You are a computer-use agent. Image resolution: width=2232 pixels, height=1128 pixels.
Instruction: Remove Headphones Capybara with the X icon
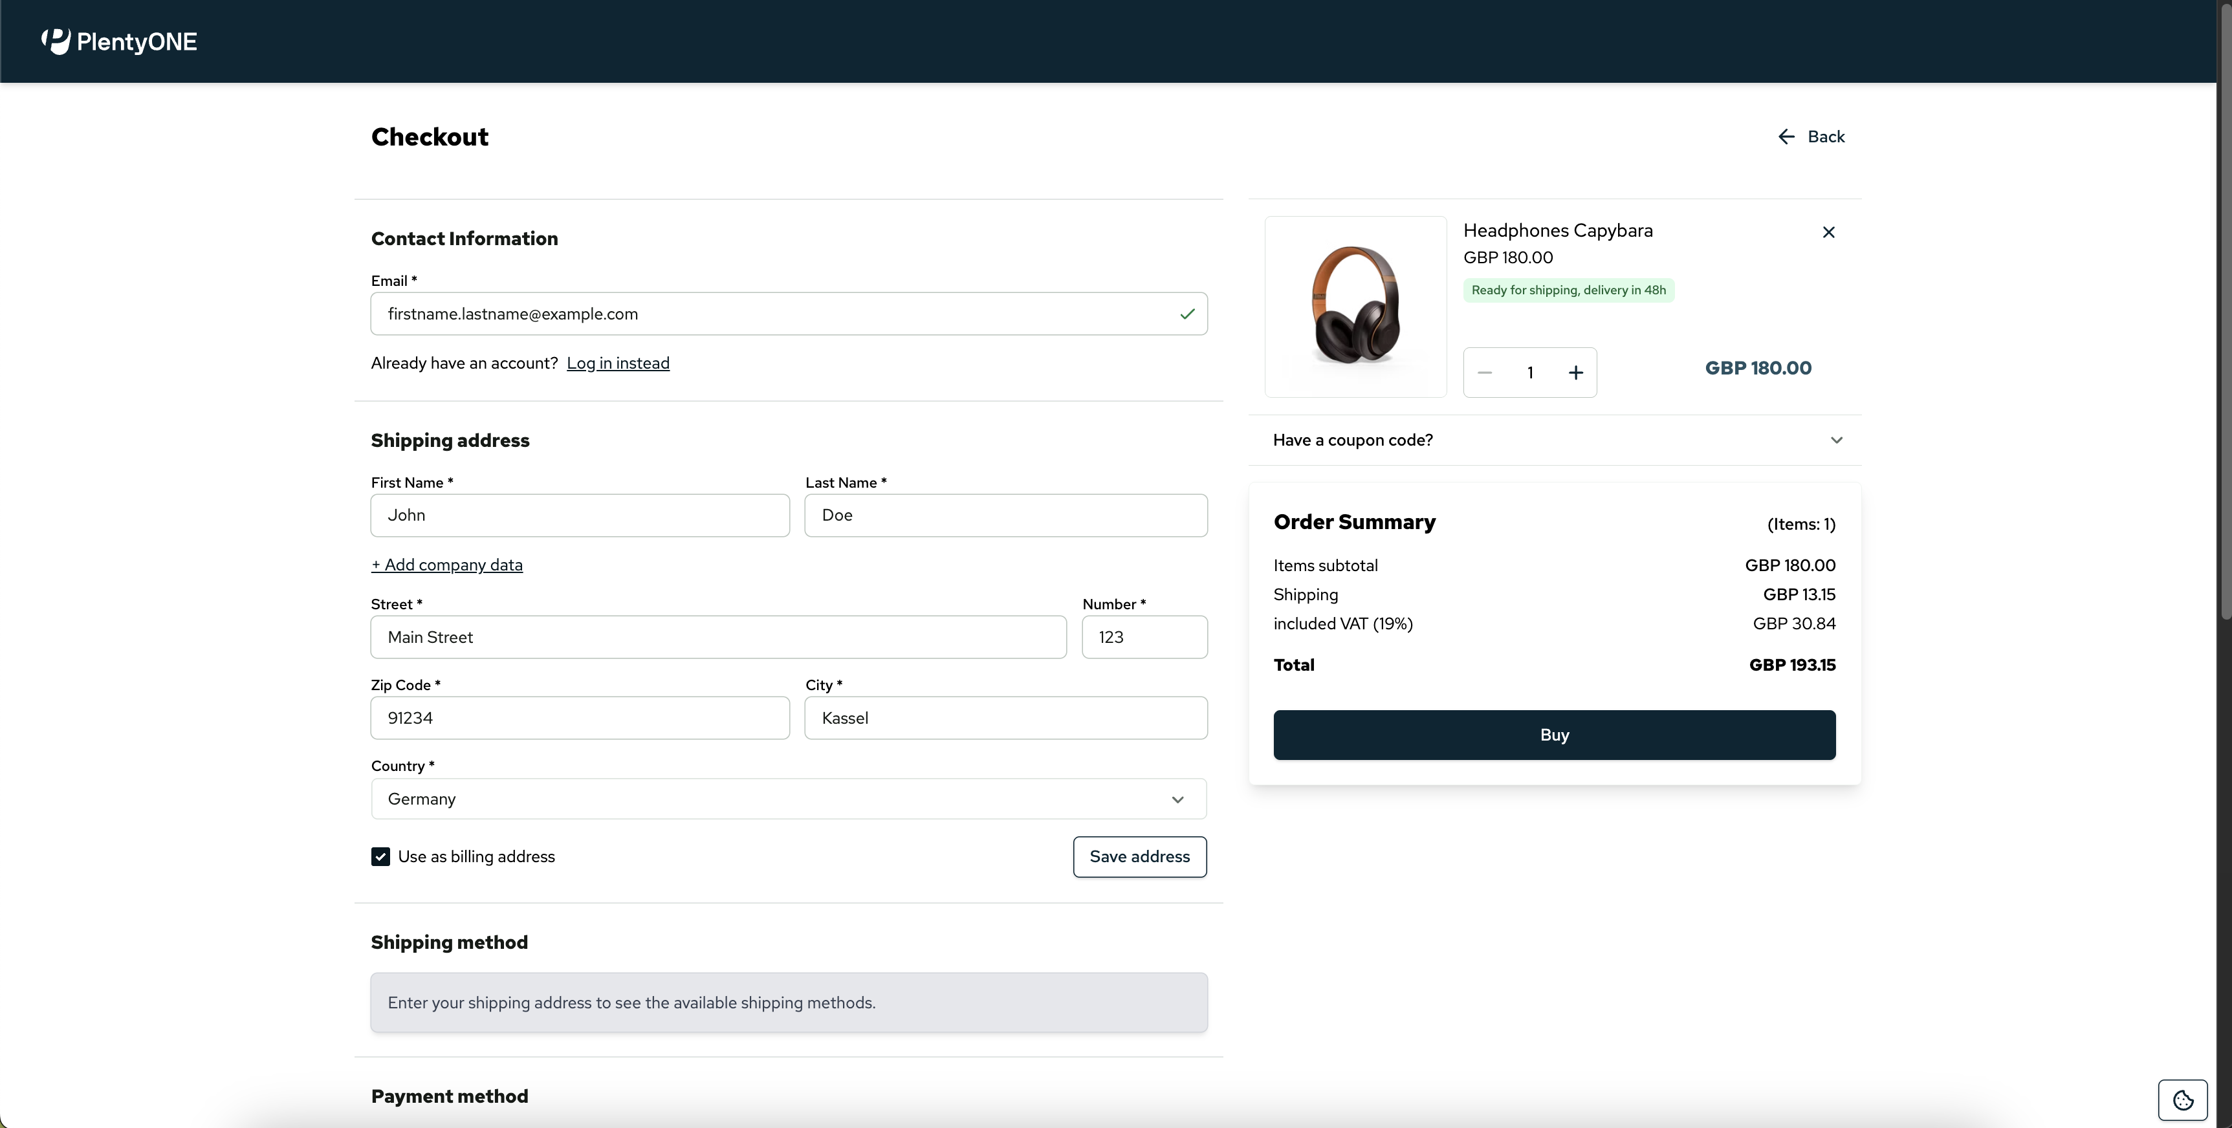pos(1828,232)
